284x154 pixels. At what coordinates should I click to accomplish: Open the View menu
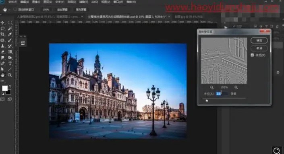(106, 2)
